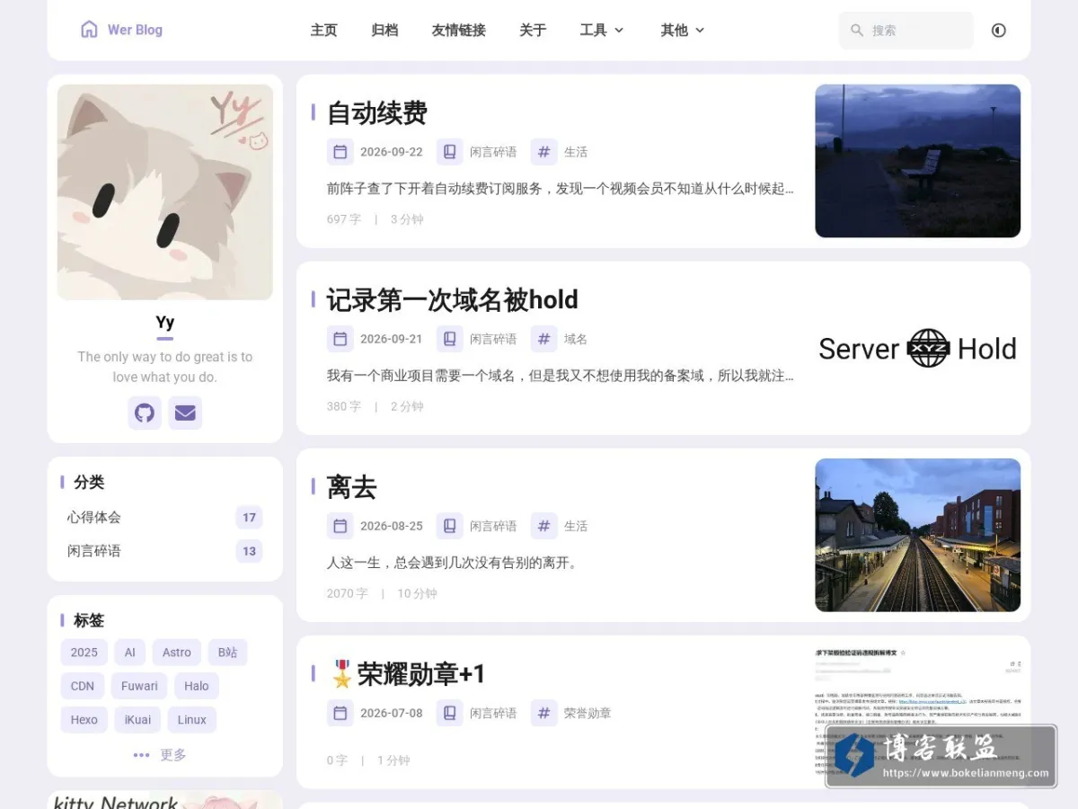Open the 域名 tag link
This screenshot has width=1078, height=809.
(576, 339)
